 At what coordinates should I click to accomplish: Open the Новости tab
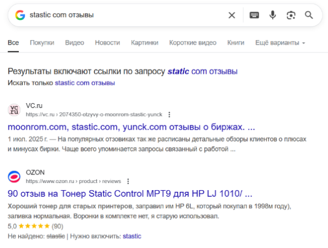(x=107, y=43)
